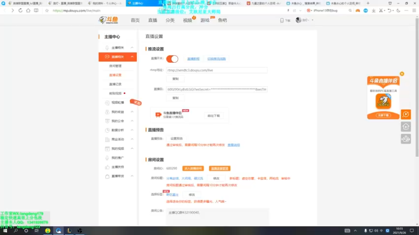
Task: Select 房间管理 in the sidebar
Action: point(115,66)
